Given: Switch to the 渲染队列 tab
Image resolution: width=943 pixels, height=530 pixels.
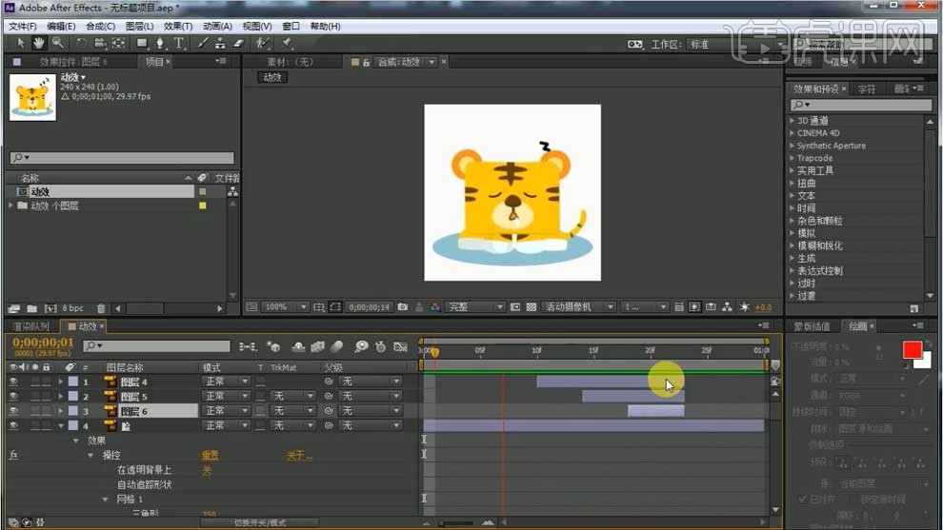Looking at the screenshot, I should pyautogui.click(x=30, y=326).
